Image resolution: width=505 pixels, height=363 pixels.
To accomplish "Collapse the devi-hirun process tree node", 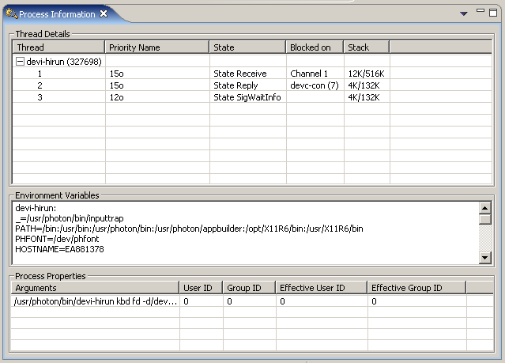I will tap(20, 61).
